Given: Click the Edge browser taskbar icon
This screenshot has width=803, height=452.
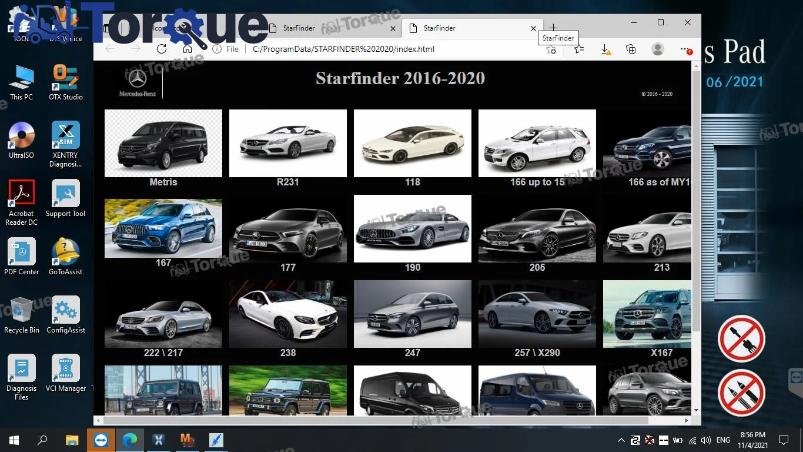Looking at the screenshot, I should tap(129, 440).
